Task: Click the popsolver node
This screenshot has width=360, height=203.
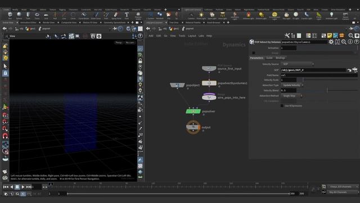Action: pyautogui.click(x=193, y=112)
